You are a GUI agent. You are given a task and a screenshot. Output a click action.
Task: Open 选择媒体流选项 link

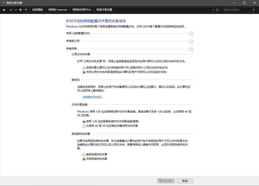93,97
